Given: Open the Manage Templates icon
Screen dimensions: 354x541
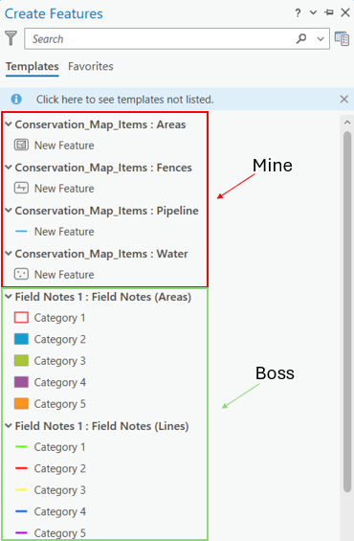Looking at the screenshot, I should pyautogui.click(x=342, y=38).
